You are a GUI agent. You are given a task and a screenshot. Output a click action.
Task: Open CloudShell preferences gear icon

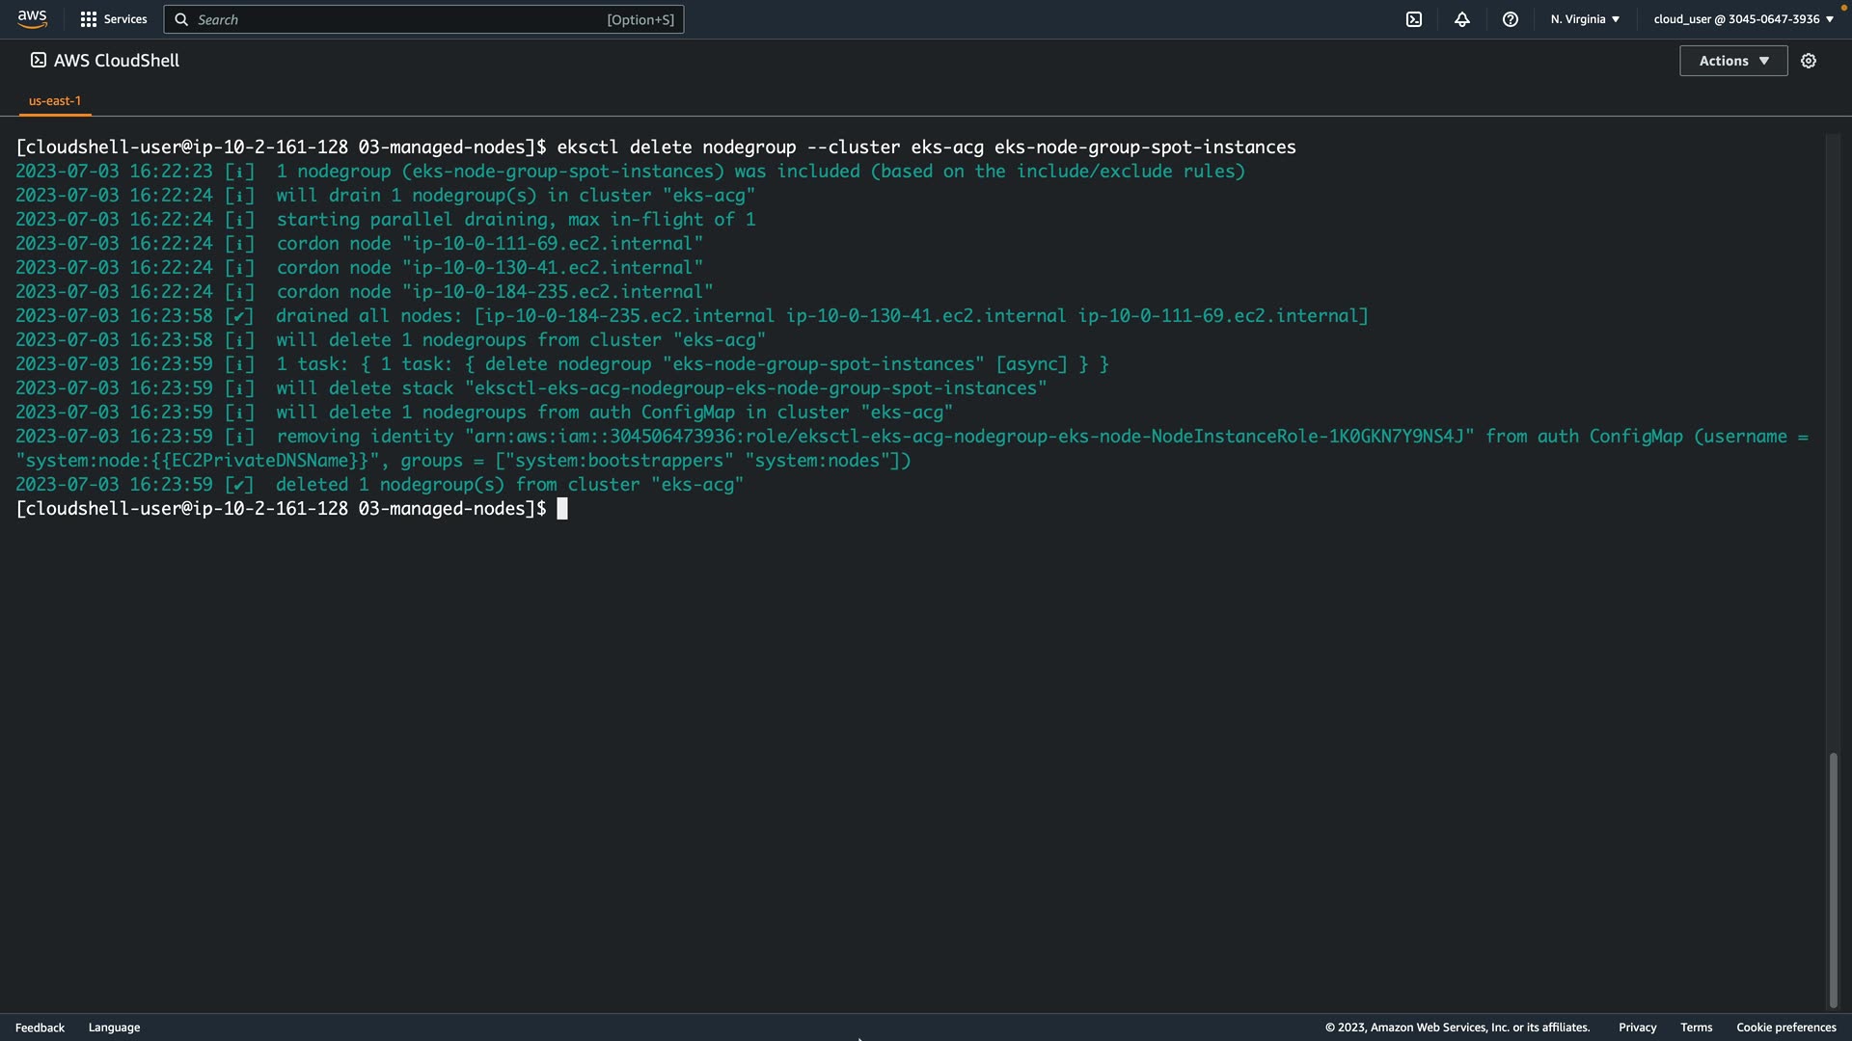[x=1809, y=61]
